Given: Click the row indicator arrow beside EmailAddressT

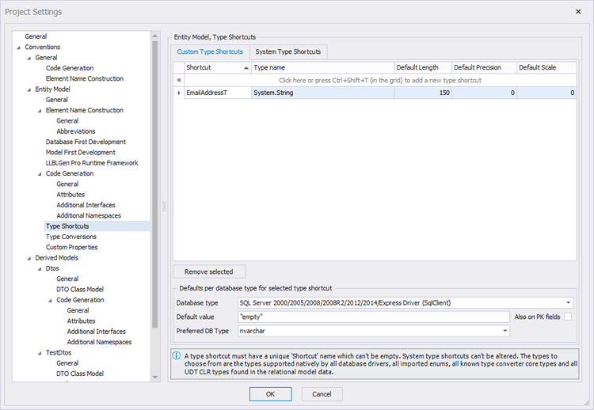Looking at the screenshot, I should 179,93.
